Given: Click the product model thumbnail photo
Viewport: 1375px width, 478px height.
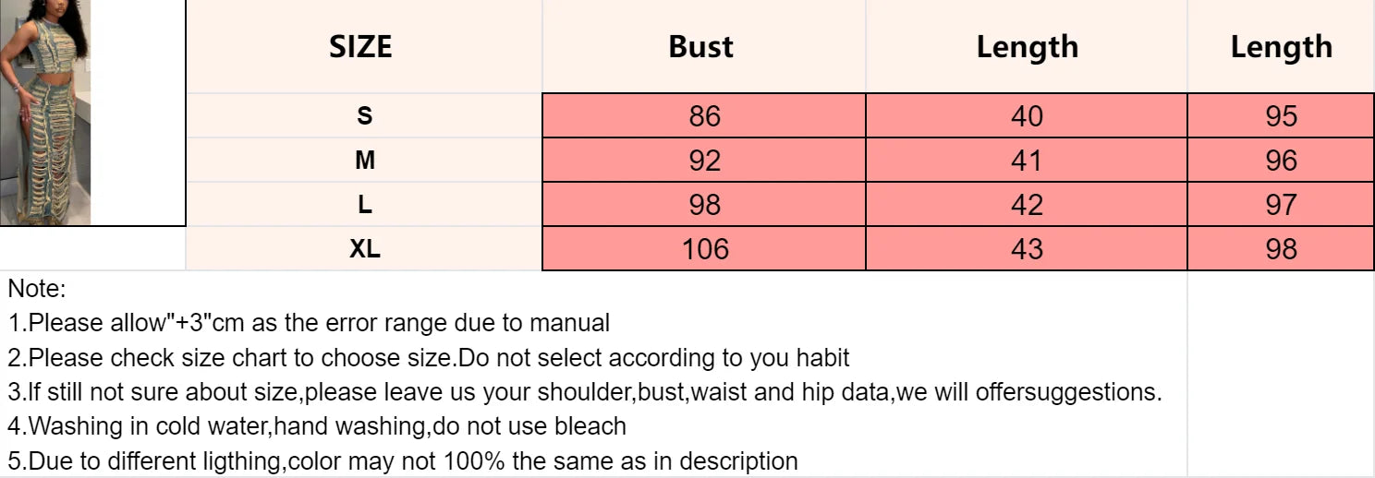Looking at the screenshot, I should 48,113.
